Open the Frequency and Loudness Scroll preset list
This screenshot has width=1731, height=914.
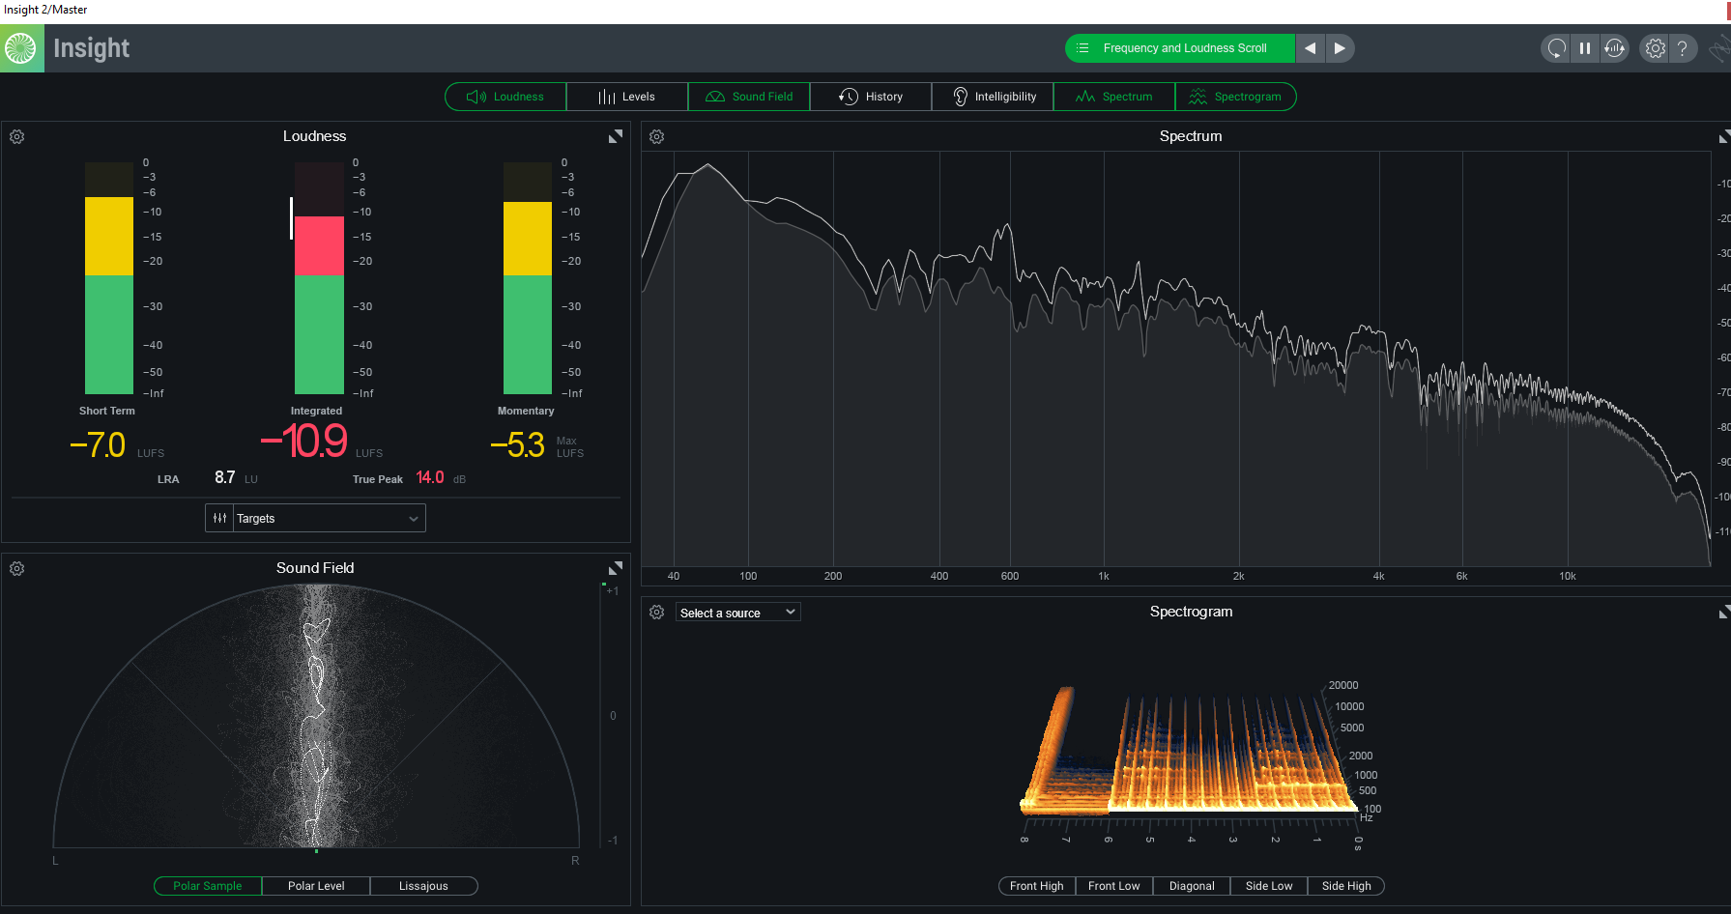[x=1179, y=48]
